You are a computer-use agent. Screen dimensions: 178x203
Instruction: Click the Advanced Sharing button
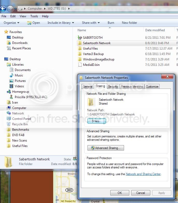click(106, 148)
